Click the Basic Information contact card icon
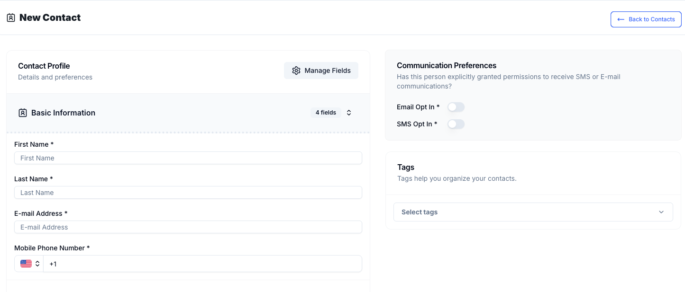The width and height of the screenshot is (685, 292). coord(22,113)
